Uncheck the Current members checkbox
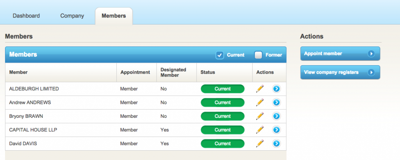This screenshot has width=400, height=160. 220,55
